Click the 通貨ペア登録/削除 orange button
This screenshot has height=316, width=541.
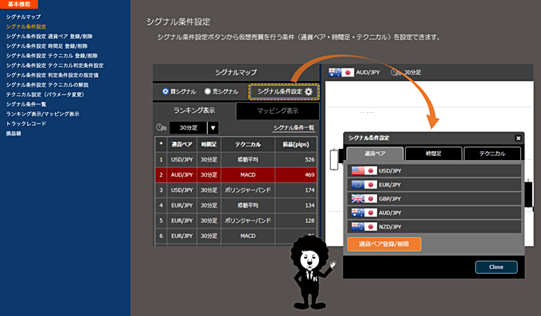[384, 244]
